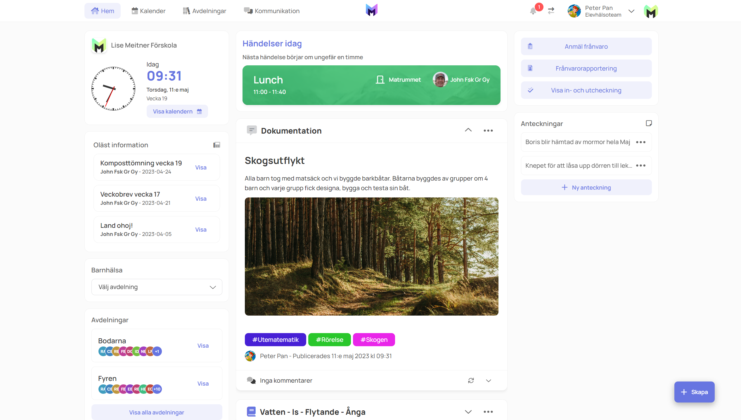Open Dokumentation three-dot options menu

pos(488,131)
